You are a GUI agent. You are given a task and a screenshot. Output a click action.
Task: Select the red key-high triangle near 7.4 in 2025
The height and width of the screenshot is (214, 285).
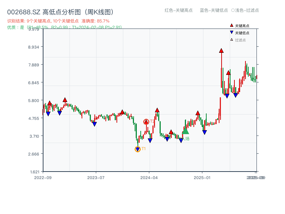228,73
